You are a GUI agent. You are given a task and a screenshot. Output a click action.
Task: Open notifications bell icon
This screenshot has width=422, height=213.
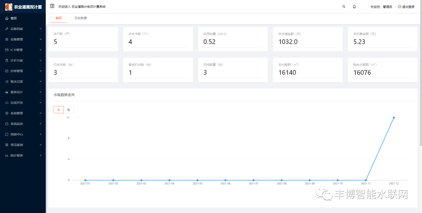[354, 7]
